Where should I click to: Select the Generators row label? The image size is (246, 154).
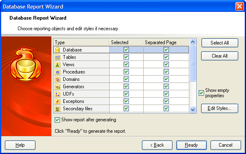73,87
